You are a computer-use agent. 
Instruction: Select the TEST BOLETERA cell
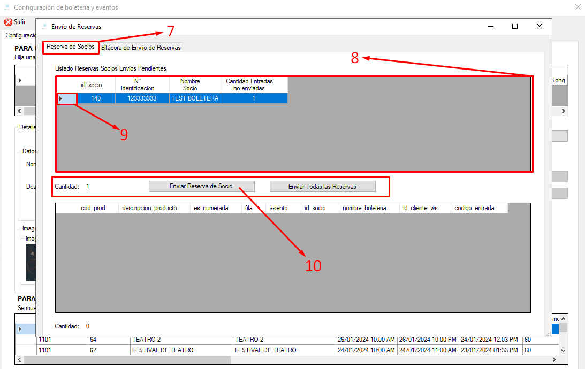[x=195, y=98]
